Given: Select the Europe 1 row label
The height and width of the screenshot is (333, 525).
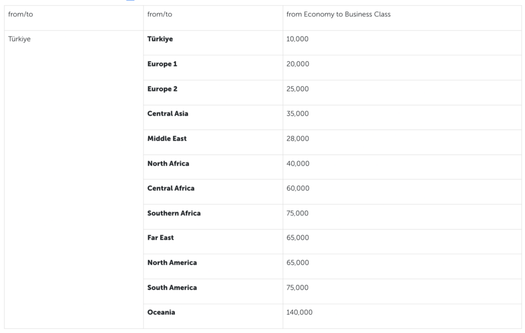Looking at the screenshot, I should [162, 64].
